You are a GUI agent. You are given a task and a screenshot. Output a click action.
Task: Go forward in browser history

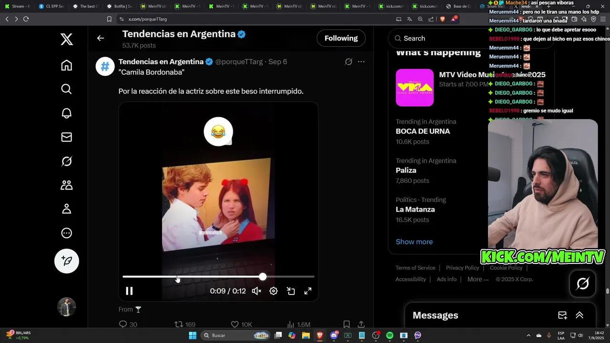pos(16,19)
